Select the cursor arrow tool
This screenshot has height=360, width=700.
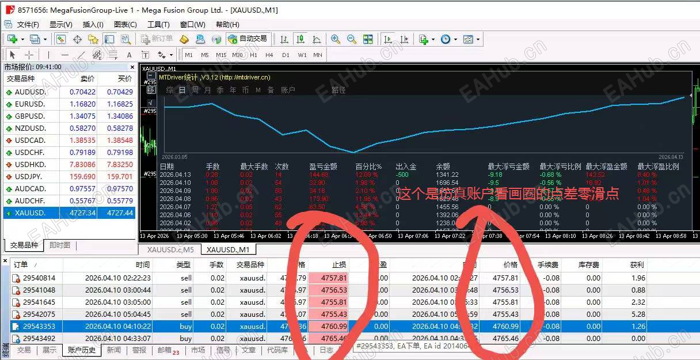(x=13, y=55)
